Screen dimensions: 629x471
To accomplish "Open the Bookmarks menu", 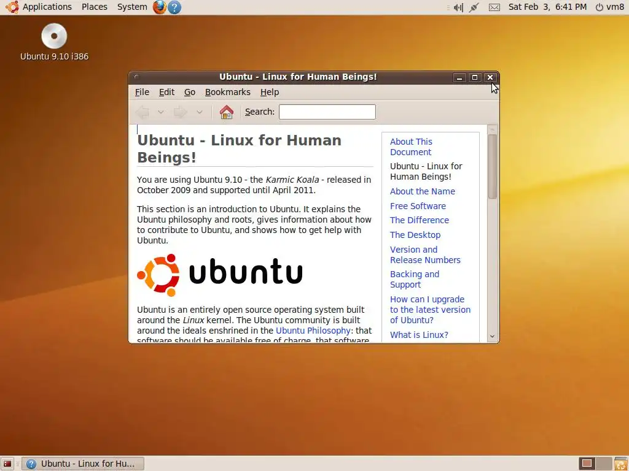I will click(227, 92).
